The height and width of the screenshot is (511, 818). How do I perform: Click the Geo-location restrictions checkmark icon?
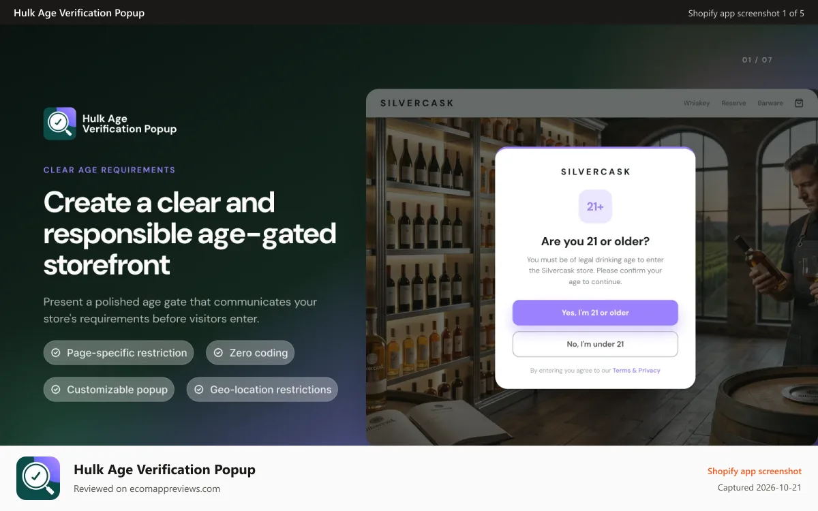click(x=199, y=390)
